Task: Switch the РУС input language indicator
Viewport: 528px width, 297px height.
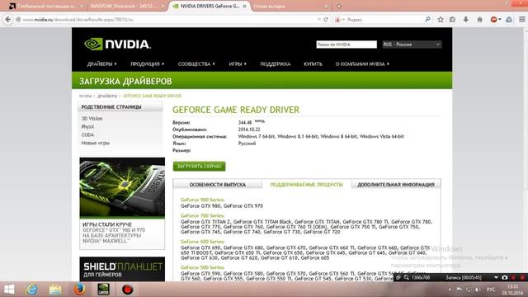Action: point(491,290)
